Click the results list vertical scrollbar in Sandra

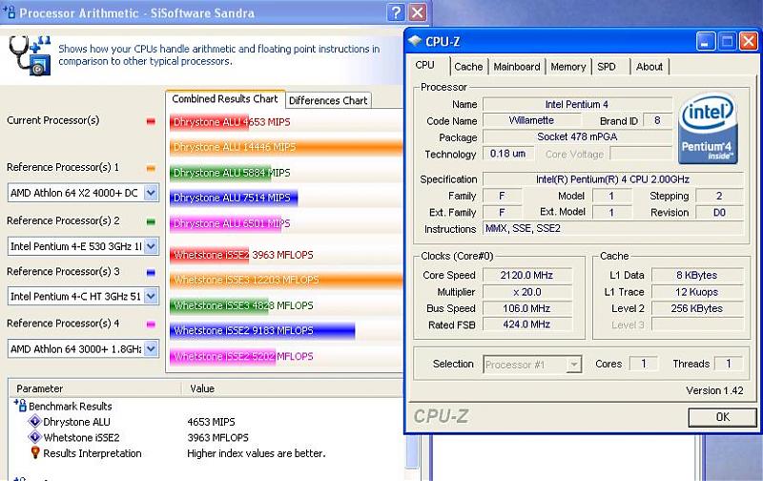[x=412, y=450]
